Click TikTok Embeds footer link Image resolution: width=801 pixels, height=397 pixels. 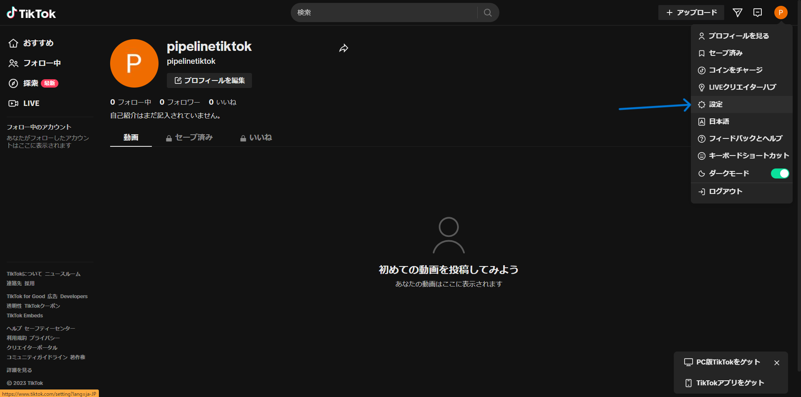click(x=25, y=316)
